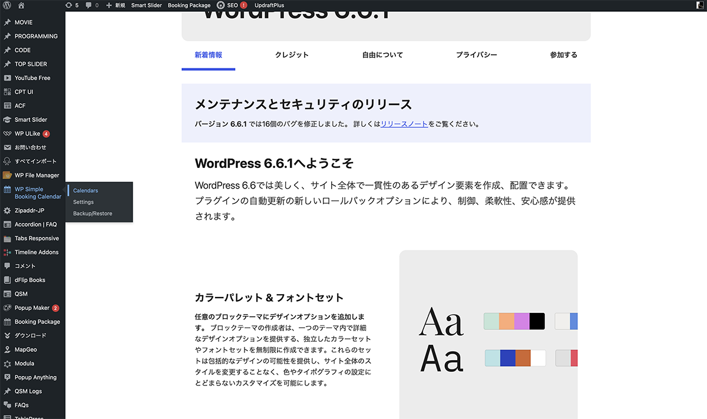Click the MapGeo globe icon in sidebar
The height and width of the screenshot is (419, 707).
[x=7, y=349]
